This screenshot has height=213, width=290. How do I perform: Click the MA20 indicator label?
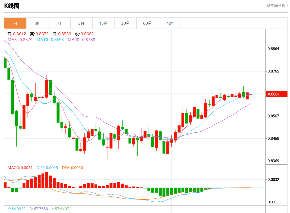pos(81,40)
